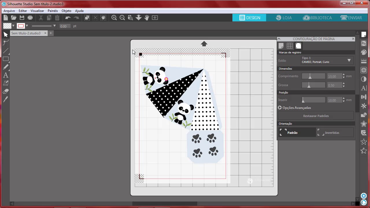The image size is (370, 208).
Task: Zoom in with the plus magnifier
Action: (x=114, y=18)
